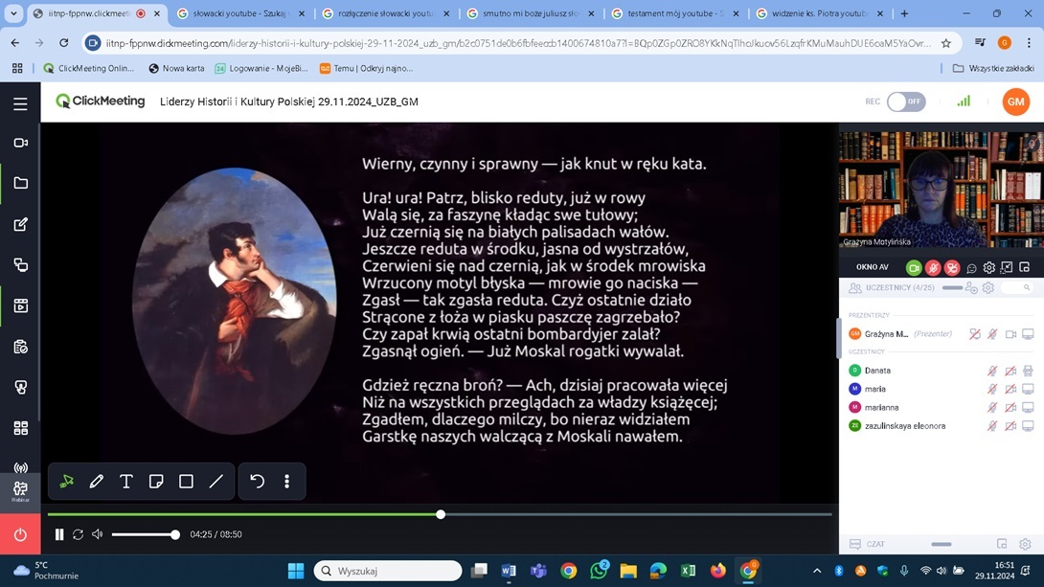
Task: Click the add participant icon
Action: tap(971, 288)
